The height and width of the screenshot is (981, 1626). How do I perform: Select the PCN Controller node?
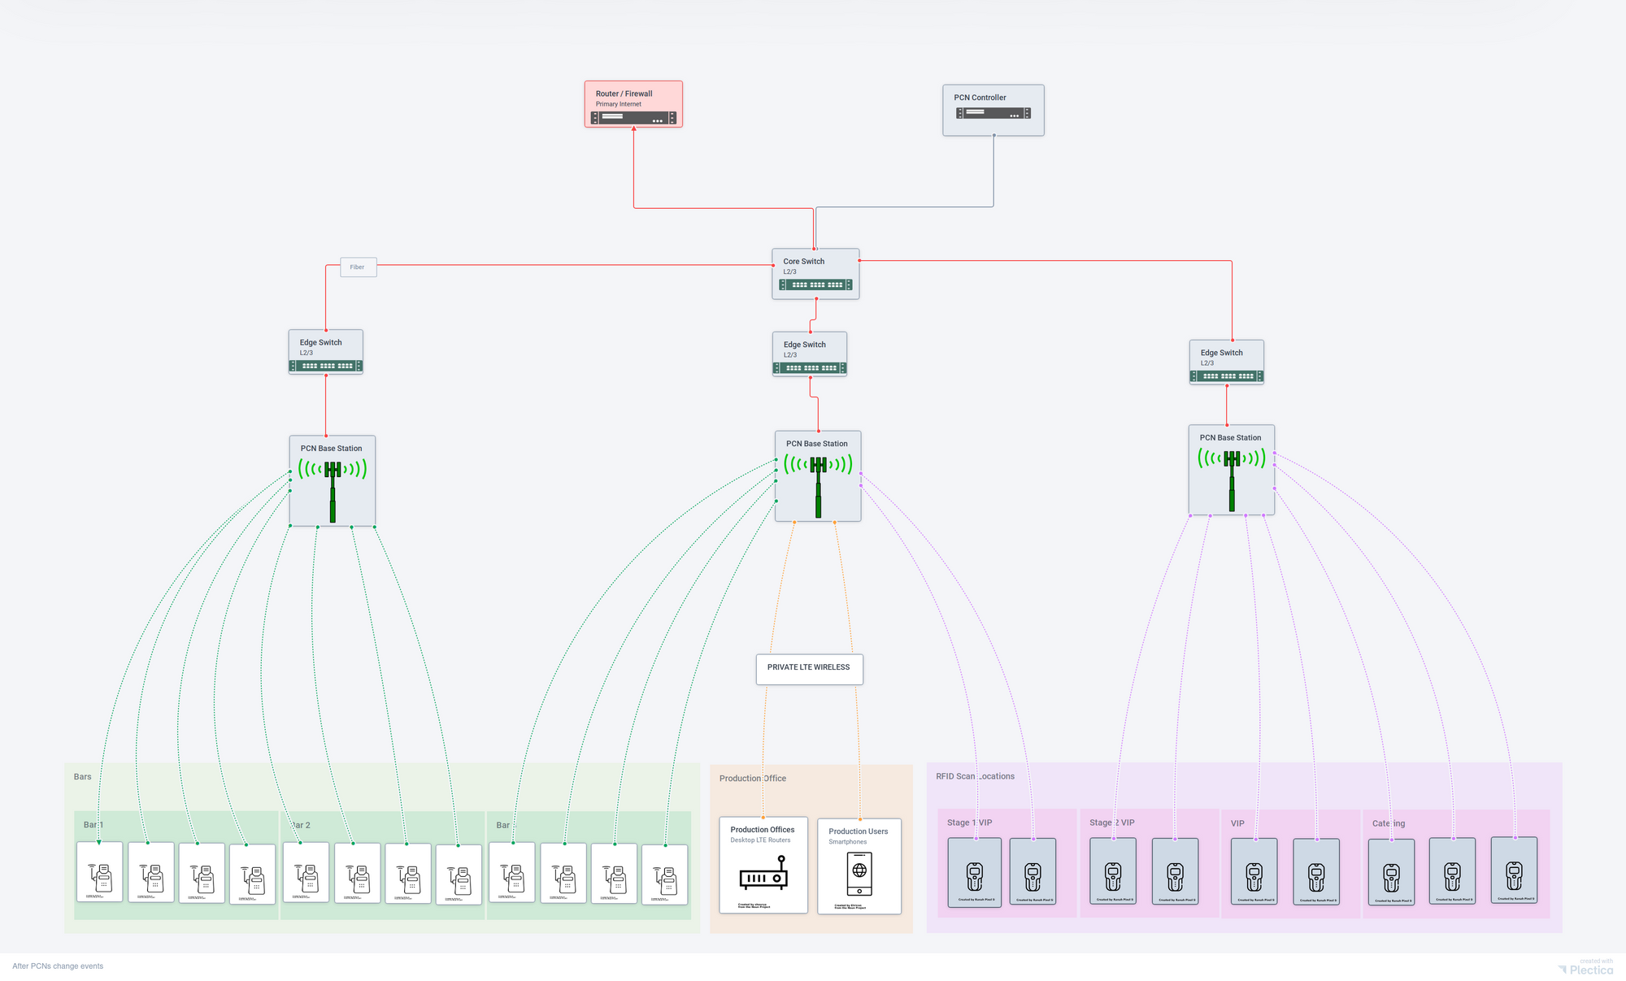point(993,110)
